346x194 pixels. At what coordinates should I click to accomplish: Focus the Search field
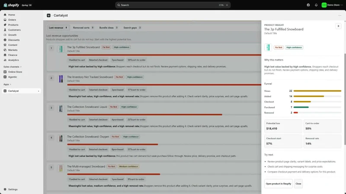coord(173,5)
